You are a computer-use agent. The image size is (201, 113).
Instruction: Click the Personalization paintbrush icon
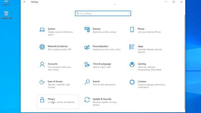click(x=87, y=47)
